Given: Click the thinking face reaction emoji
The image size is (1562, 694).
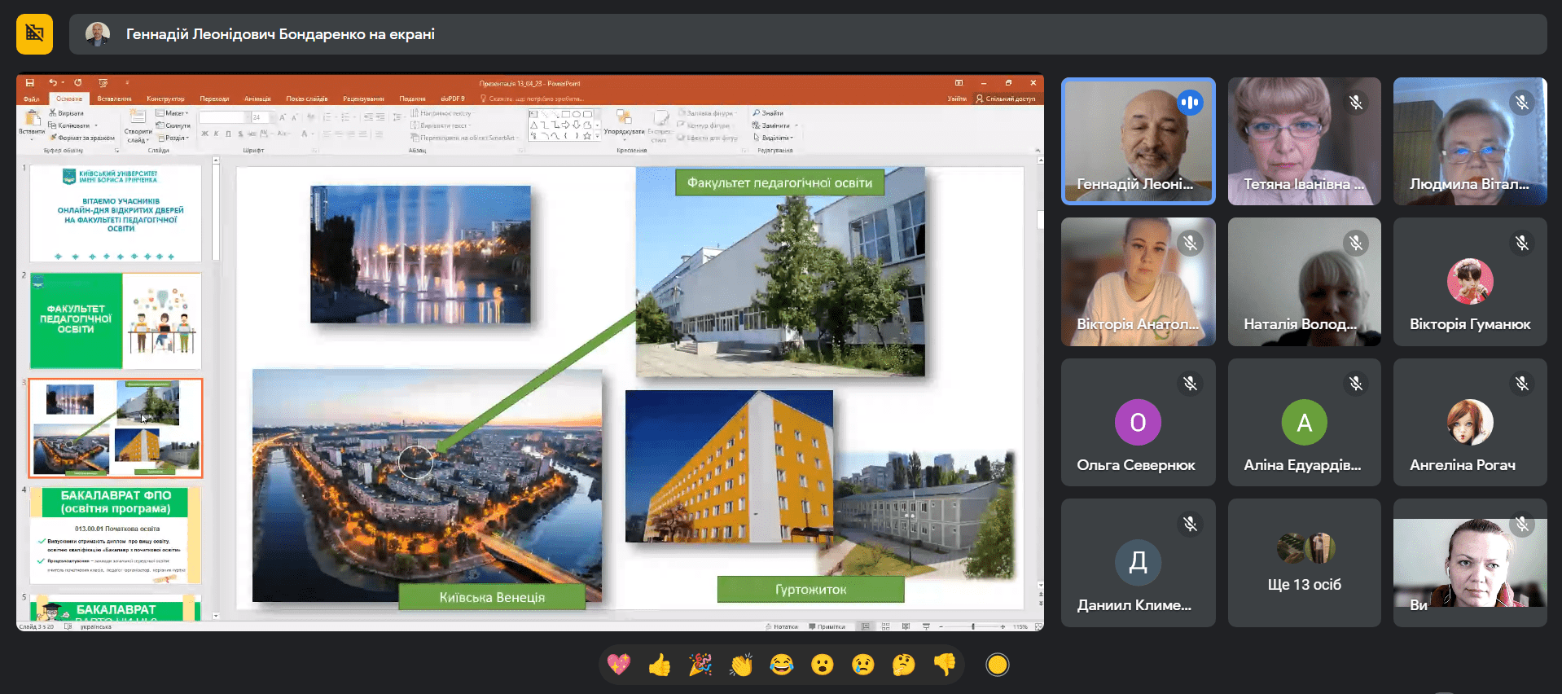Looking at the screenshot, I should (903, 665).
